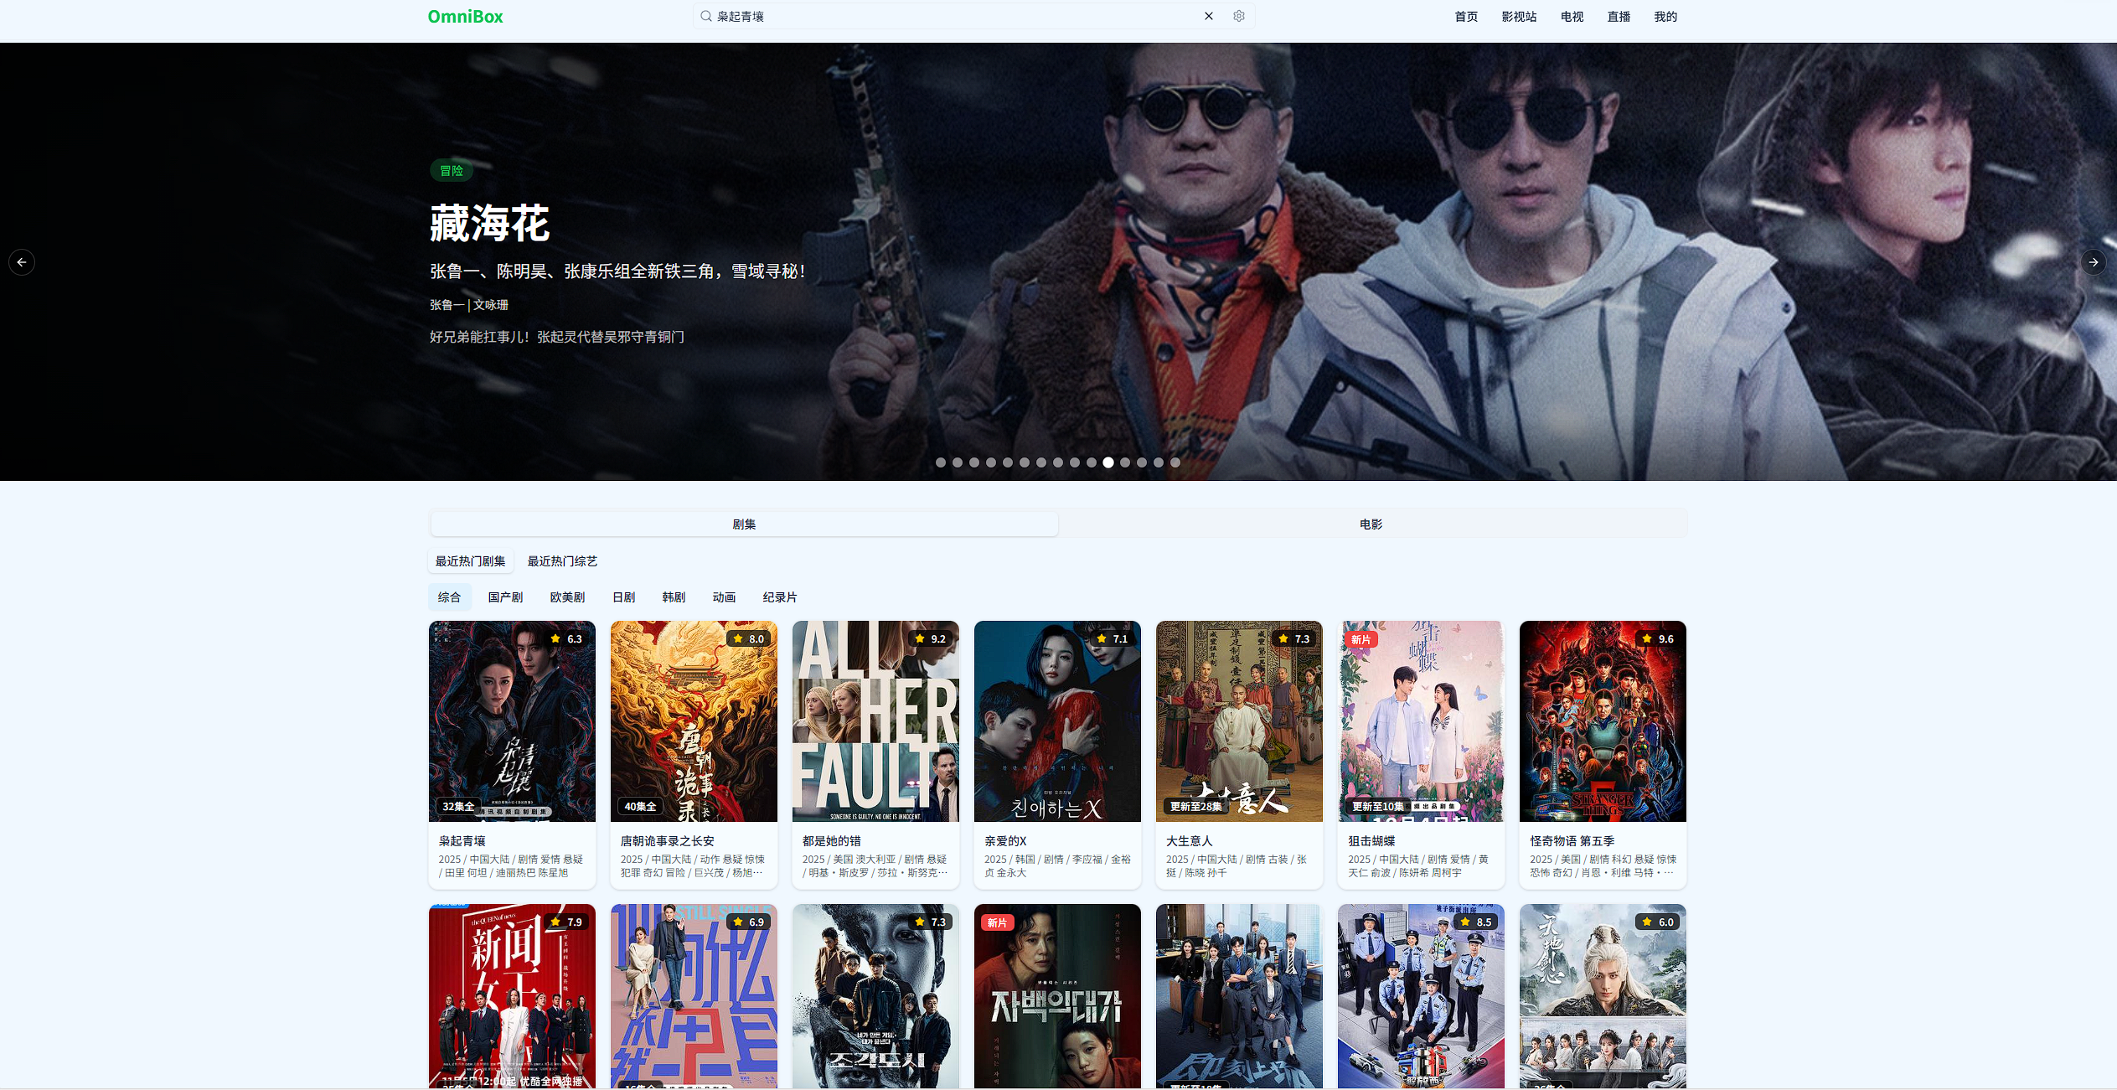Switch to 最近热门综艺 tab
The image size is (2117, 1090).
point(562,561)
